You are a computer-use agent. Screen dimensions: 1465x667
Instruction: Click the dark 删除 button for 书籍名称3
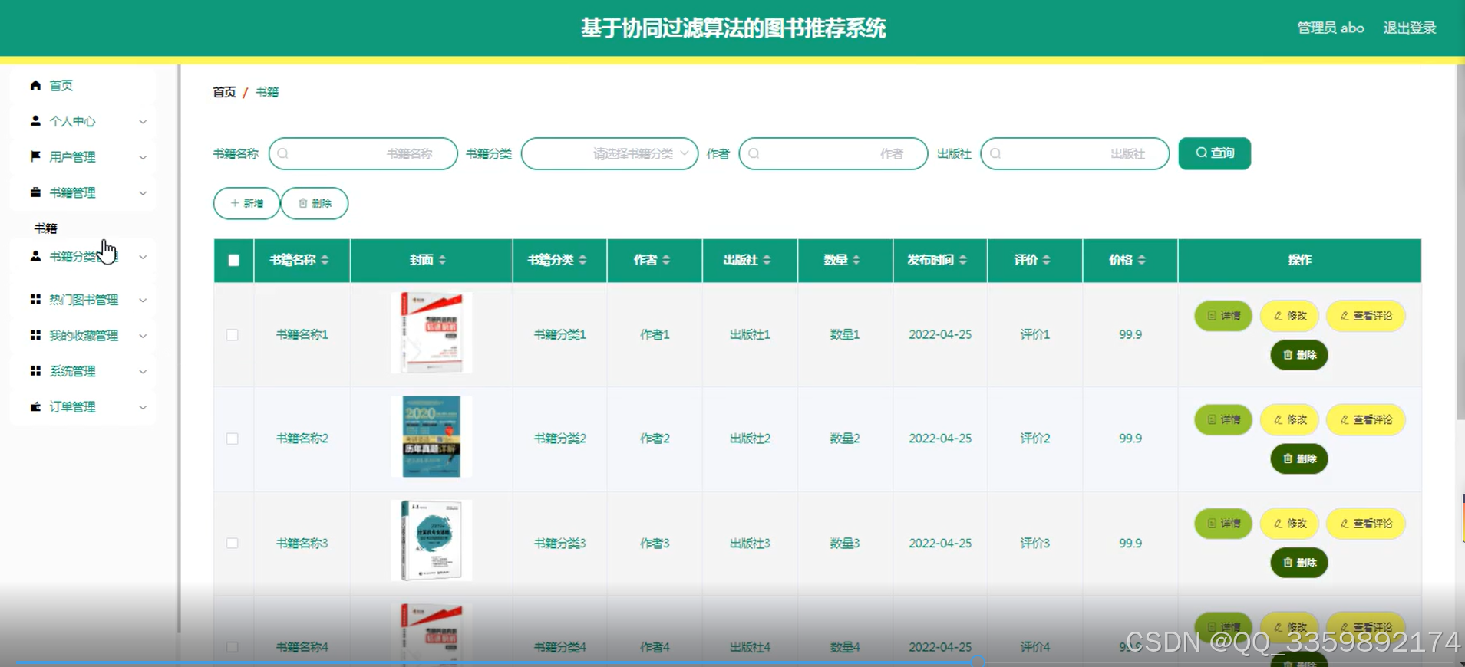coord(1299,563)
